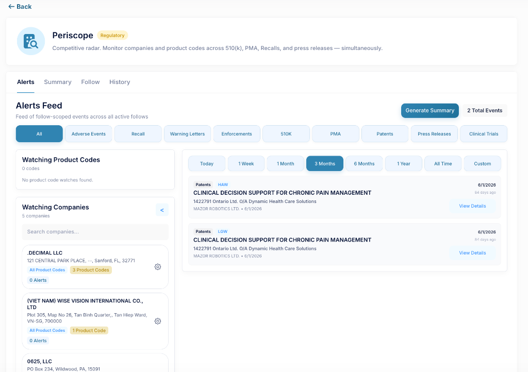Screen dimensions: 528x372
Task: Click 0 Alerts badge for .DECIMAL LLC
Action: pyautogui.click(x=38, y=280)
